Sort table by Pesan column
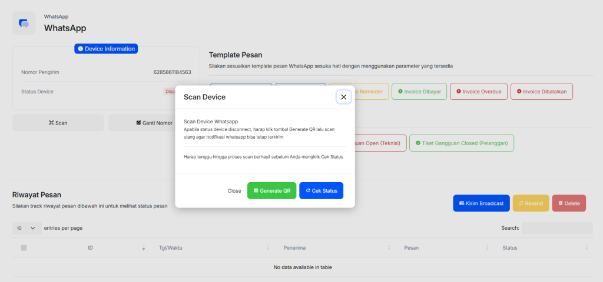The height and width of the screenshot is (282, 603). click(x=411, y=248)
